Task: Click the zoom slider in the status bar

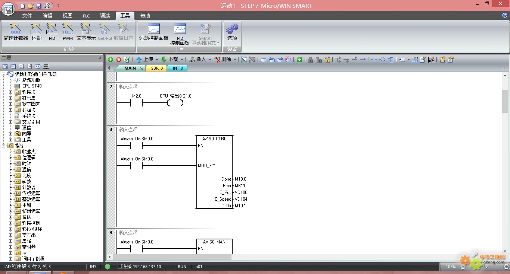Action: (x=486, y=267)
